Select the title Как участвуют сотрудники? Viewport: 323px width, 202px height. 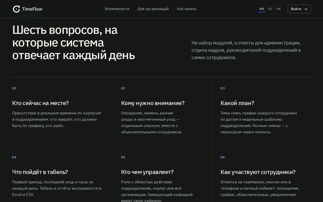point(258,172)
